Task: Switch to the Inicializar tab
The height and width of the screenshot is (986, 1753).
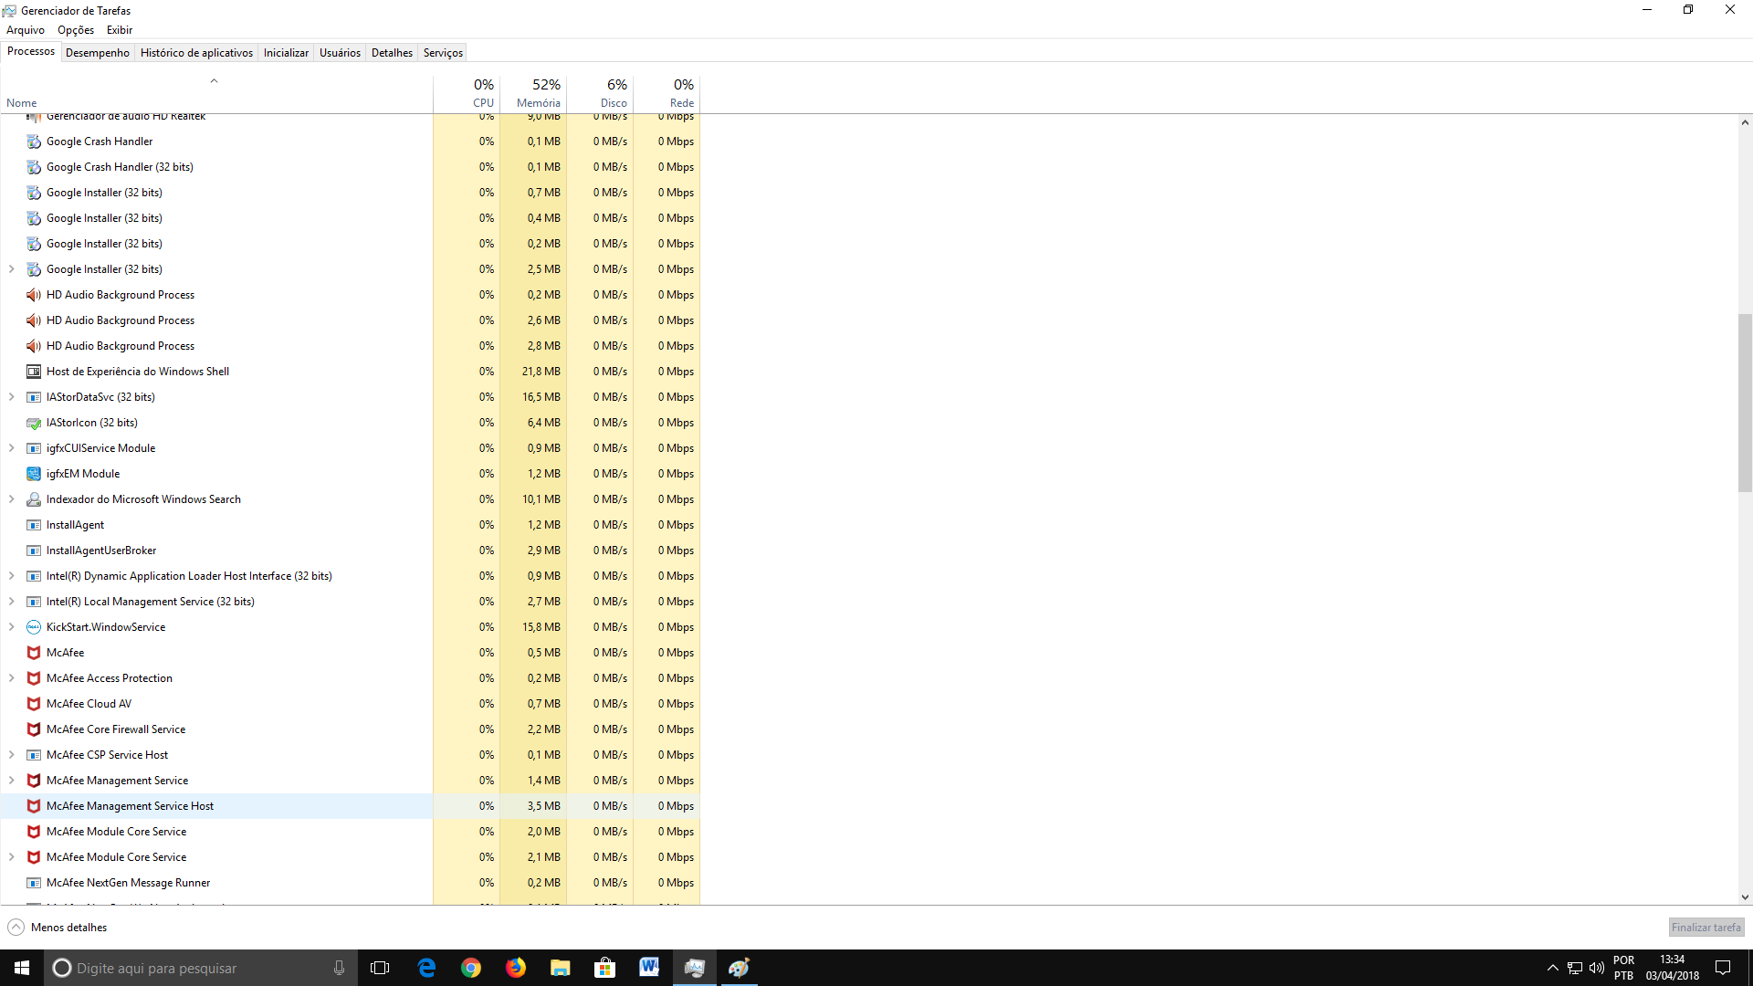Action: pyautogui.click(x=286, y=53)
